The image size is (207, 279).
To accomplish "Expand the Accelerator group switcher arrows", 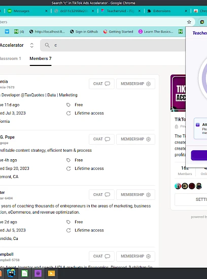I will pyautogui.click(x=31, y=45).
